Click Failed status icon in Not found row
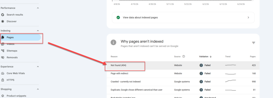Screen dimensions: 273x98 (x=201, y=65)
